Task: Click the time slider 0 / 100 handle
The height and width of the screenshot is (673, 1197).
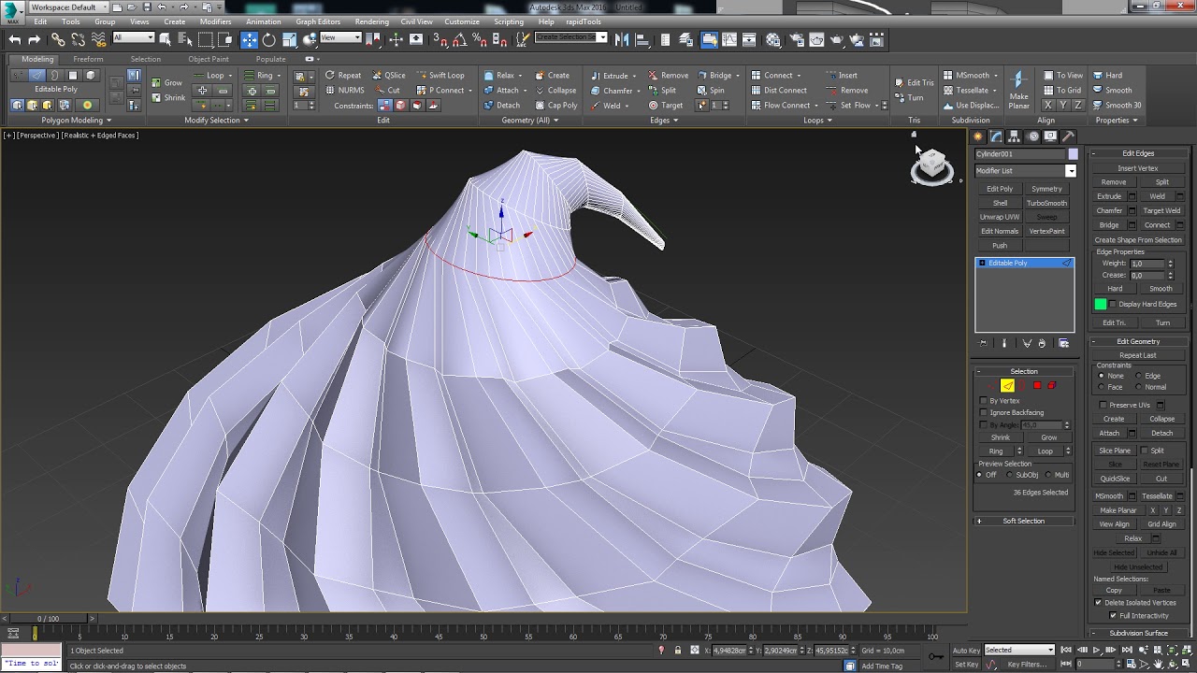Action: tap(48, 619)
